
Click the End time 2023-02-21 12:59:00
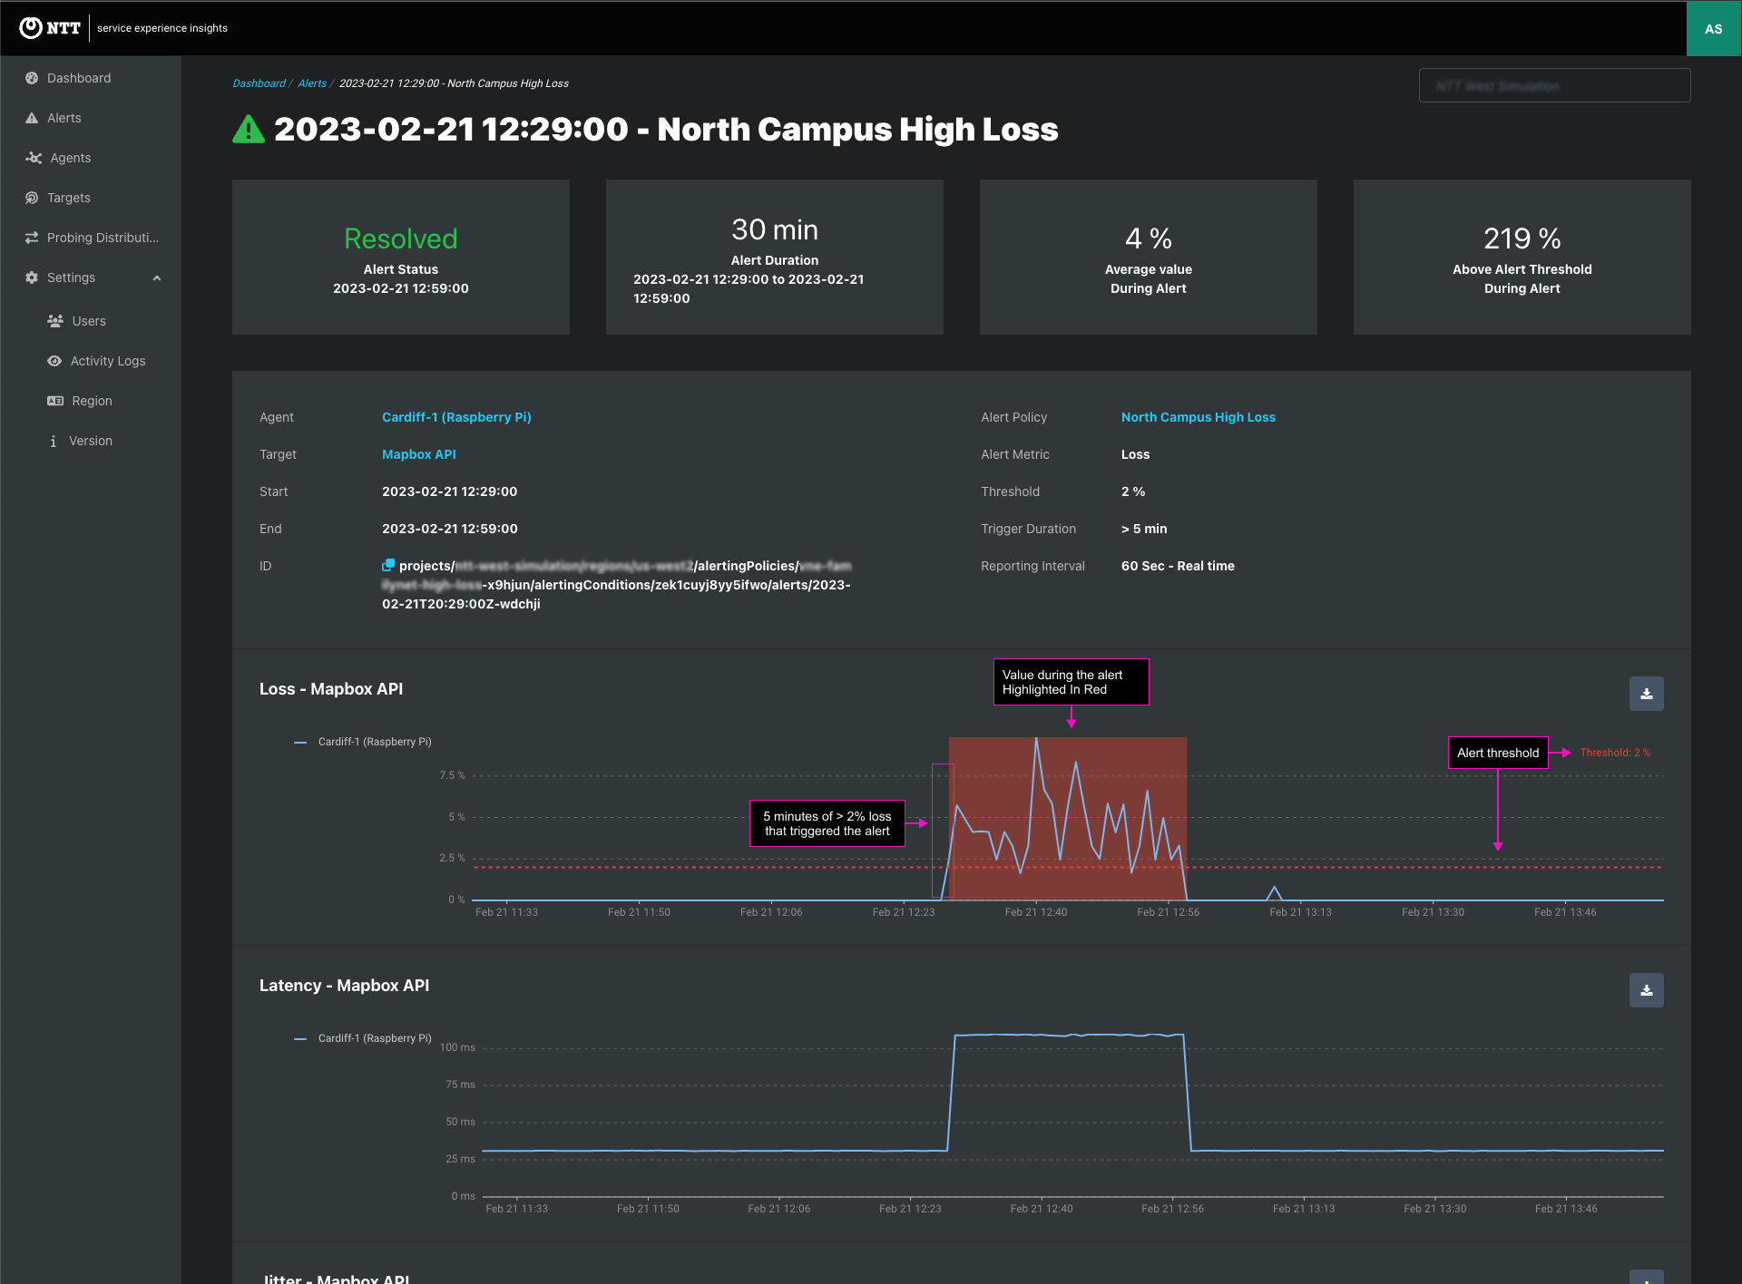(x=449, y=529)
